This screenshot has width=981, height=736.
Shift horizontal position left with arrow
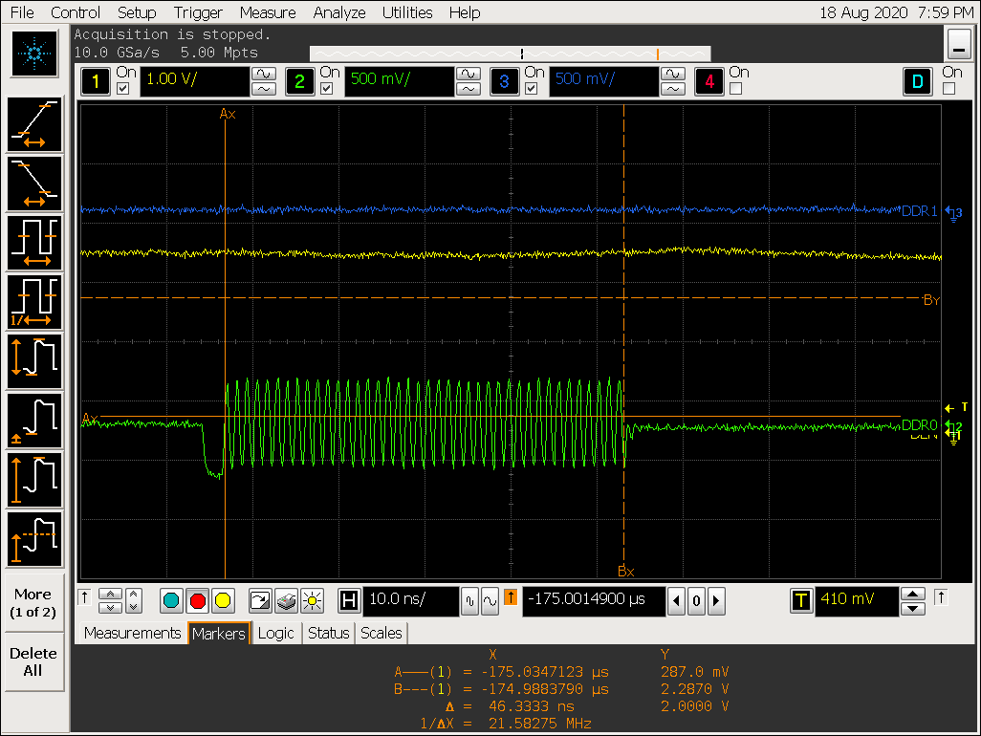pyautogui.click(x=676, y=601)
